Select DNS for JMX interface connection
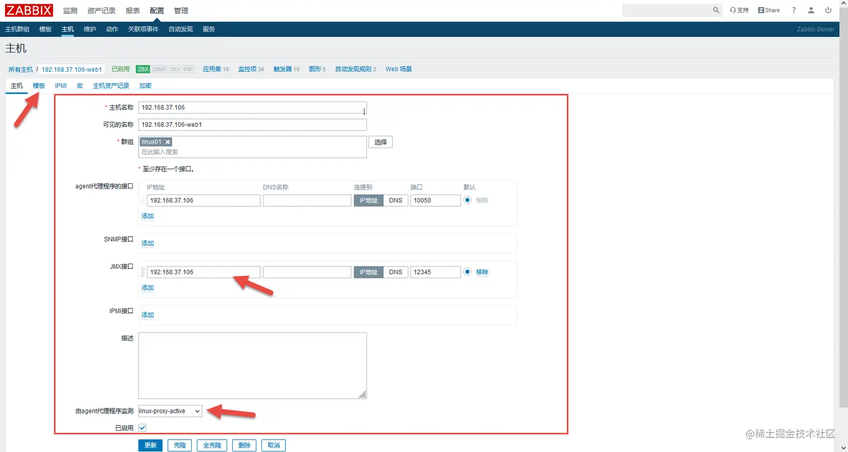Viewport: 848px width, 452px height. 396,272
